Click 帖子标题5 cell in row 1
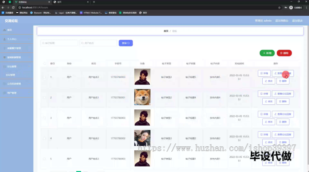Viewport: 309px width, 172px height. 191,77
